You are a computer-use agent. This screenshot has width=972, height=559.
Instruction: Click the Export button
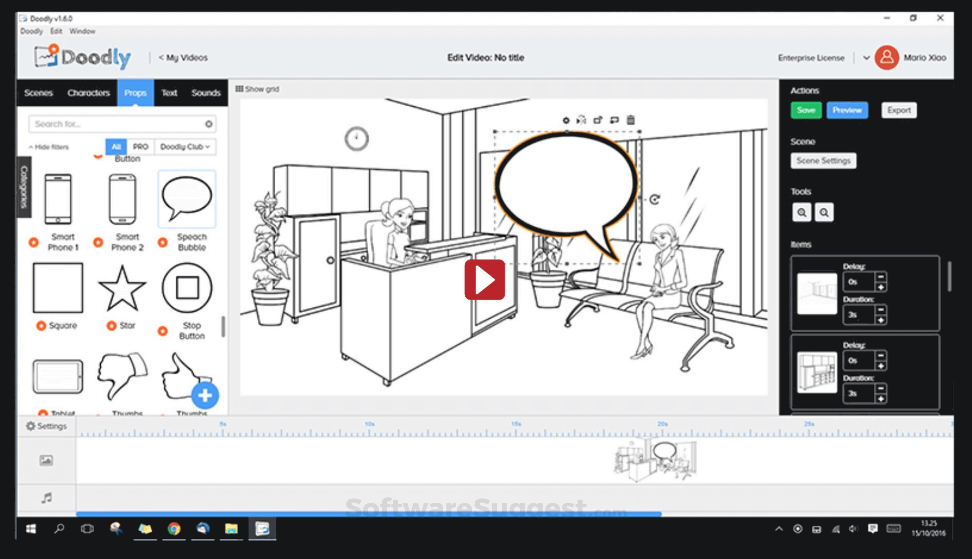pos(899,110)
